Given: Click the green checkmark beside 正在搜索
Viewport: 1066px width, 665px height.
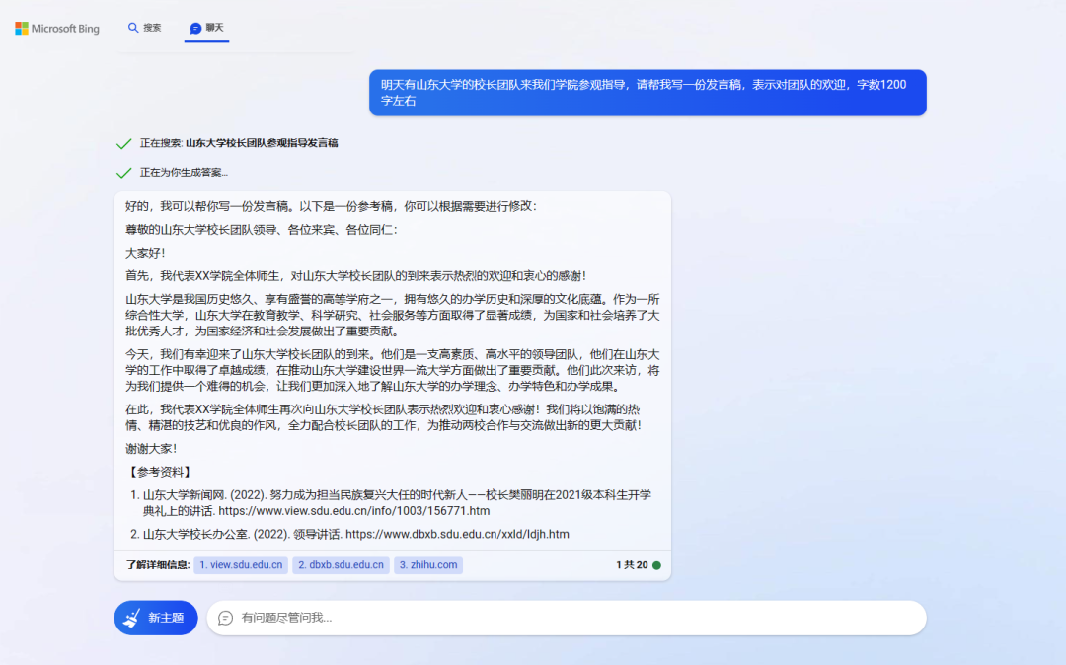Looking at the screenshot, I should (x=123, y=143).
